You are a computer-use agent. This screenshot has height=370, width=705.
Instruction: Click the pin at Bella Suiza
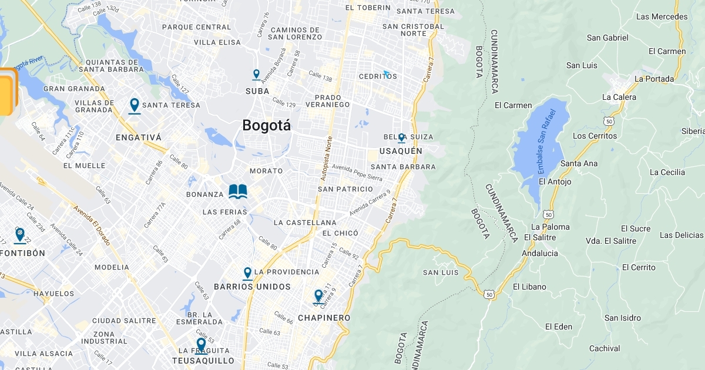(401, 138)
